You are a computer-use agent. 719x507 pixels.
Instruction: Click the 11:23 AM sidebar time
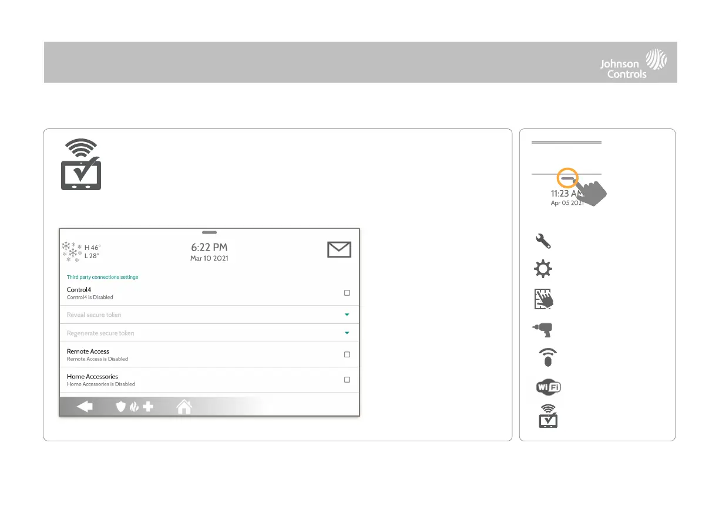coord(567,194)
